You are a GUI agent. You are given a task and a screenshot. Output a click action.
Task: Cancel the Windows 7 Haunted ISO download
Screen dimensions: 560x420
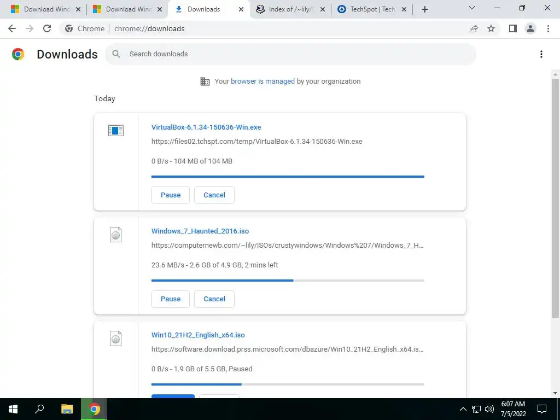[214, 299]
